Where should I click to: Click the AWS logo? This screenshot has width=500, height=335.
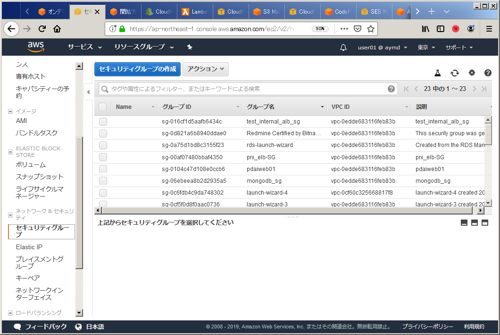[36, 47]
